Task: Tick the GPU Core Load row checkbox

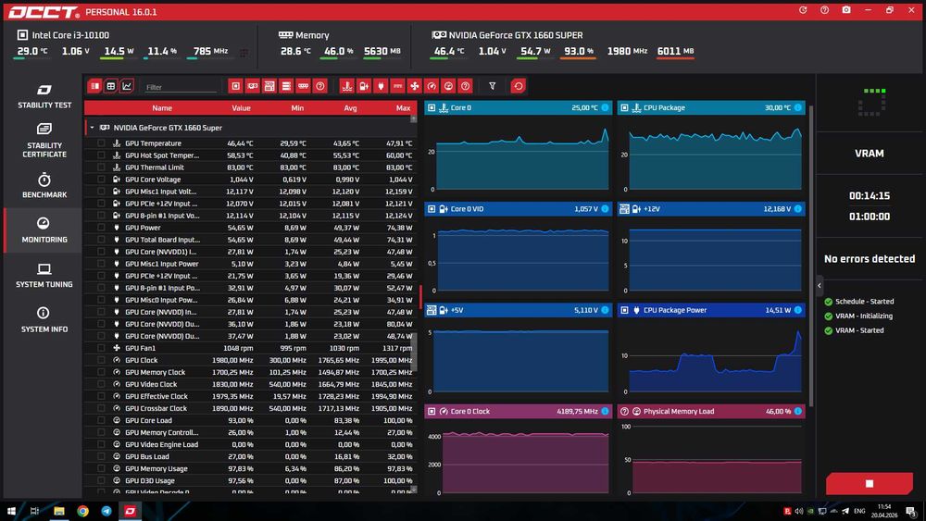Action: pyautogui.click(x=102, y=420)
